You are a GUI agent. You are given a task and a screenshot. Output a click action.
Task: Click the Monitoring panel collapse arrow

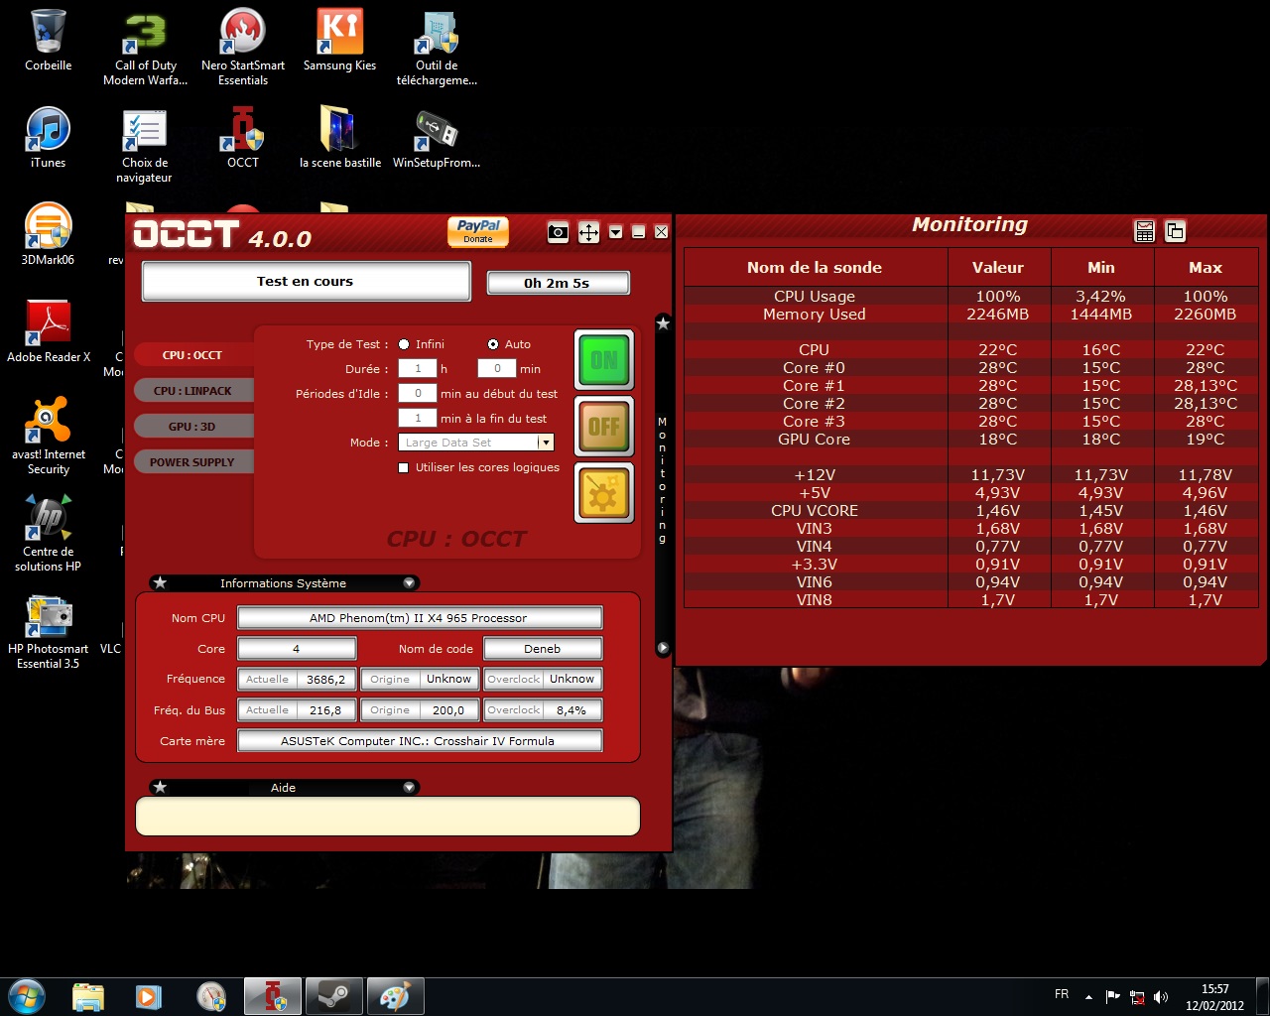(x=663, y=648)
